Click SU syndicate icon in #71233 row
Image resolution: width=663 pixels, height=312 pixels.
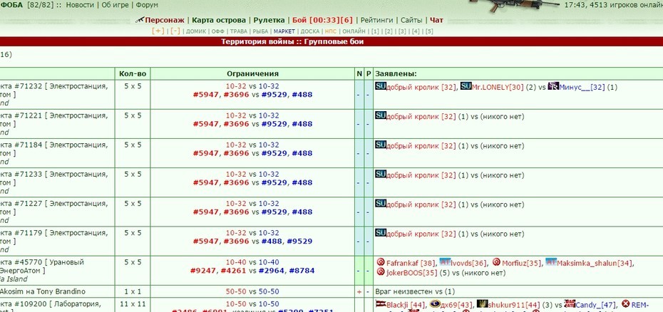coord(381,175)
